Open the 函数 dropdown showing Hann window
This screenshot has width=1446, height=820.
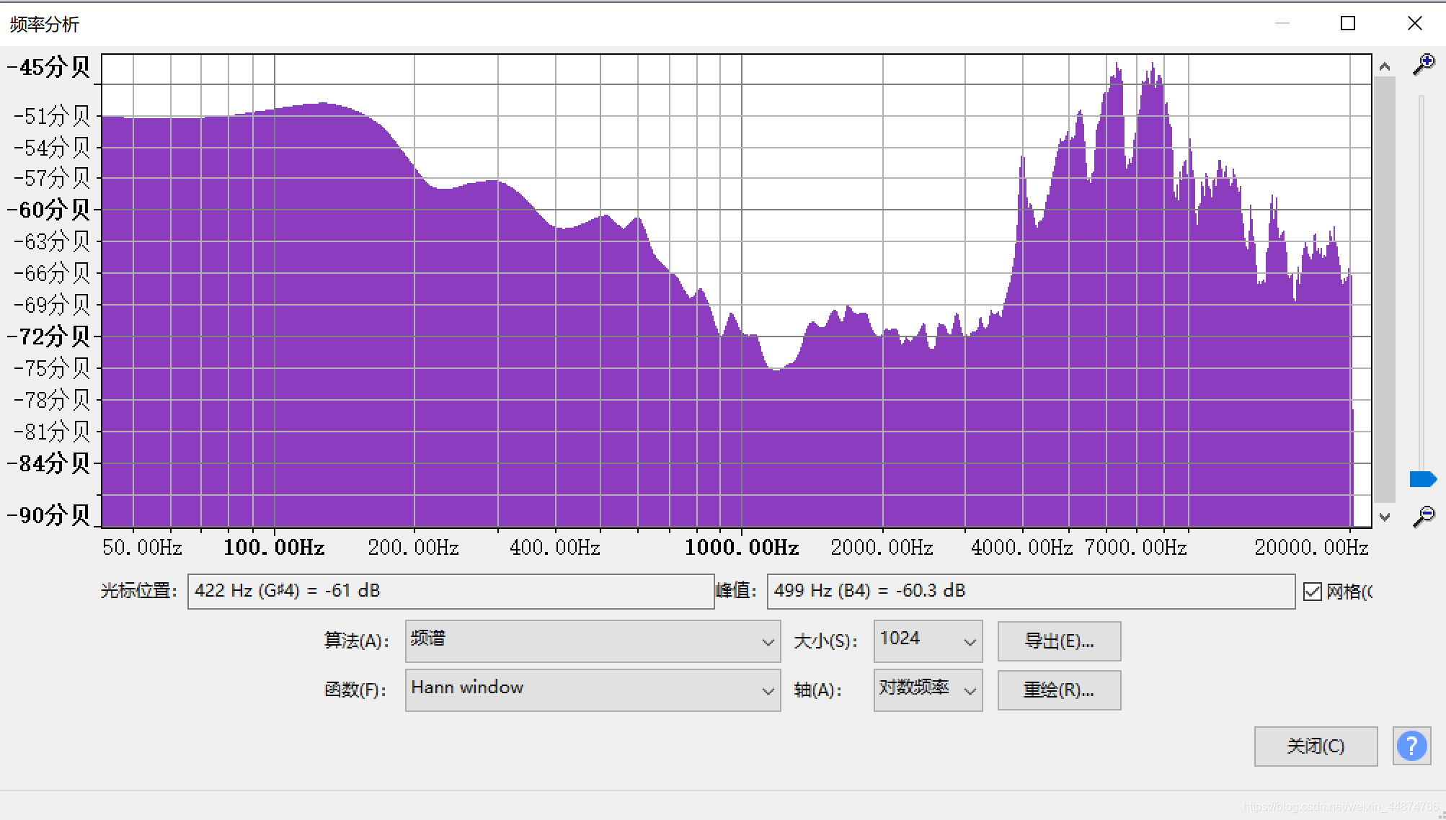coord(593,690)
